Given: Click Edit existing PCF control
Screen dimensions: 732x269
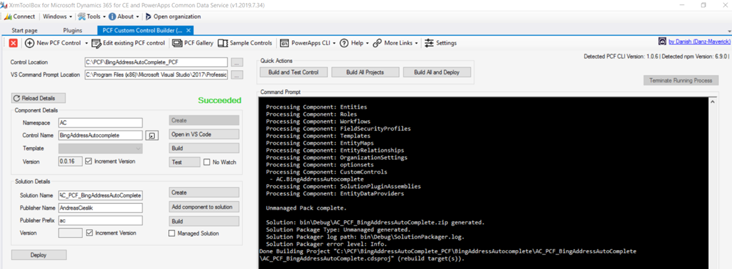Looking at the screenshot, I should coord(128,43).
